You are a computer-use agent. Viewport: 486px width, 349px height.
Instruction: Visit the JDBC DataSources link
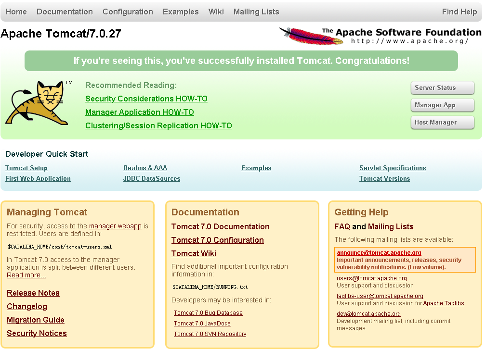click(x=152, y=178)
